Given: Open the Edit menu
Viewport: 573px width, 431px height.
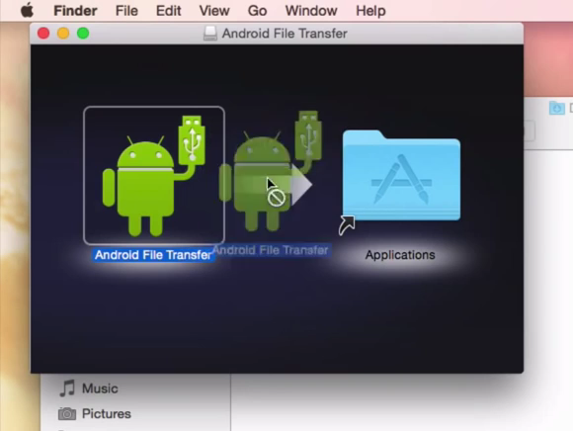Looking at the screenshot, I should click(169, 11).
